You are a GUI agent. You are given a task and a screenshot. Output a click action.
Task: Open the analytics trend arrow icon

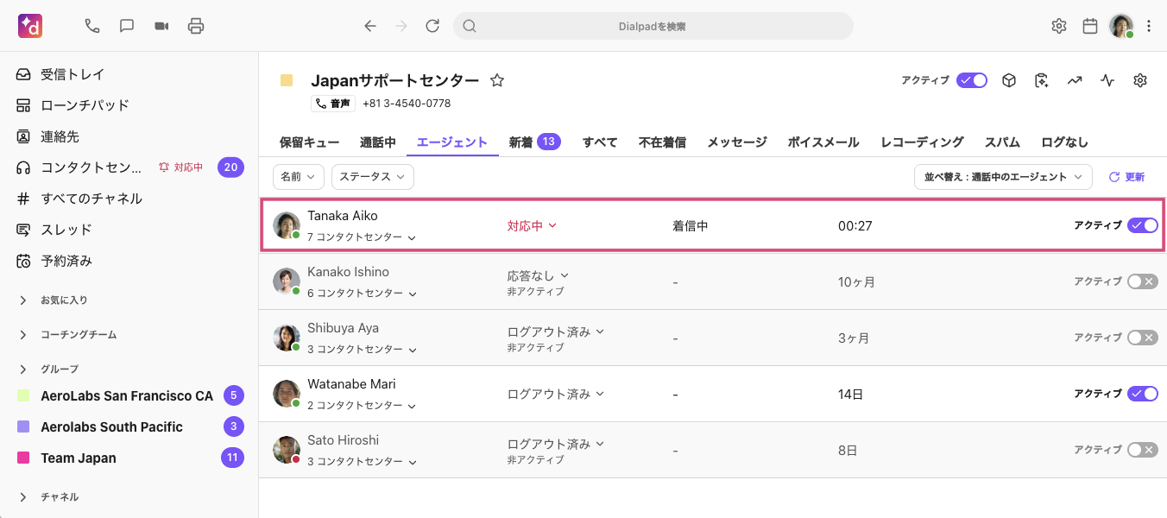point(1075,80)
